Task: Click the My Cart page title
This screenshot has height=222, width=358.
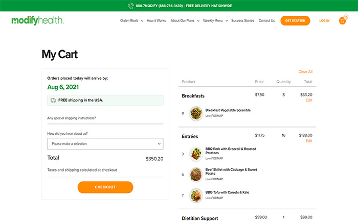Action: (x=60, y=55)
